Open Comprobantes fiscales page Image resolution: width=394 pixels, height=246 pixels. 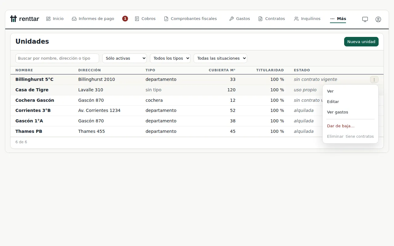(x=191, y=19)
